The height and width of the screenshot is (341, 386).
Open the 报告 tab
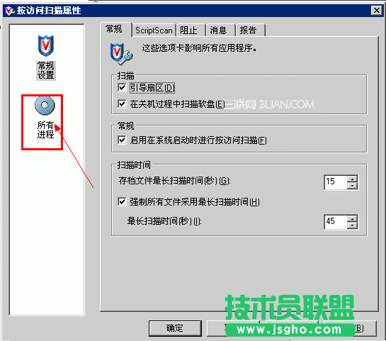click(250, 30)
